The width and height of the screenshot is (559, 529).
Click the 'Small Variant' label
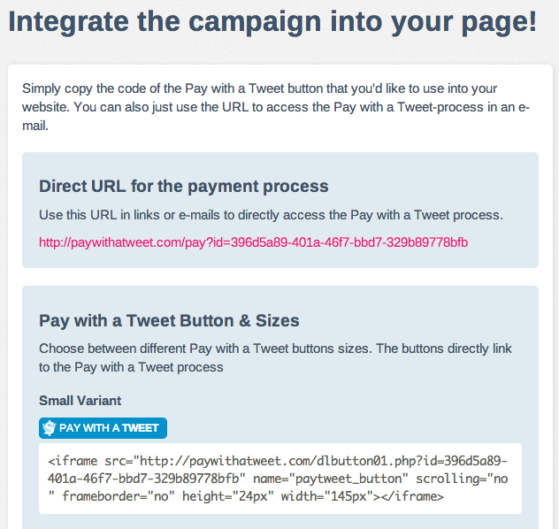coord(80,401)
